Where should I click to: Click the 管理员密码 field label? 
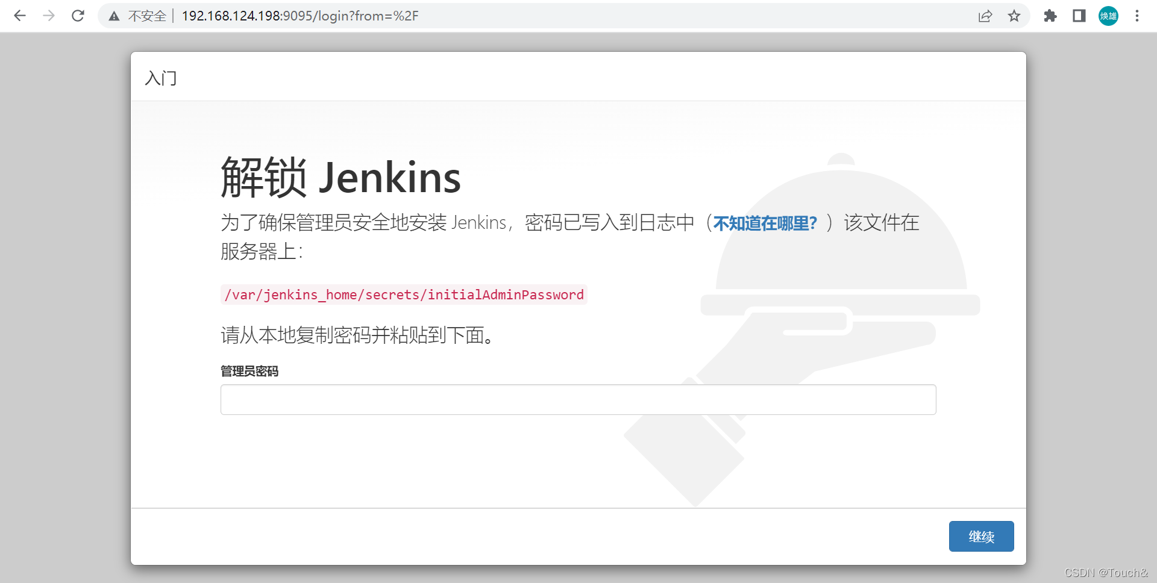(249, 371)
